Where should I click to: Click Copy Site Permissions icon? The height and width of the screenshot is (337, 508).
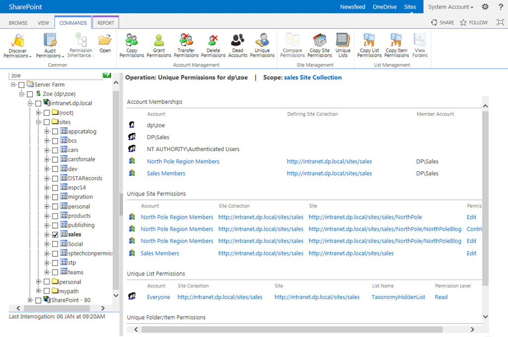pyautogui.click(x=320, y=40)
